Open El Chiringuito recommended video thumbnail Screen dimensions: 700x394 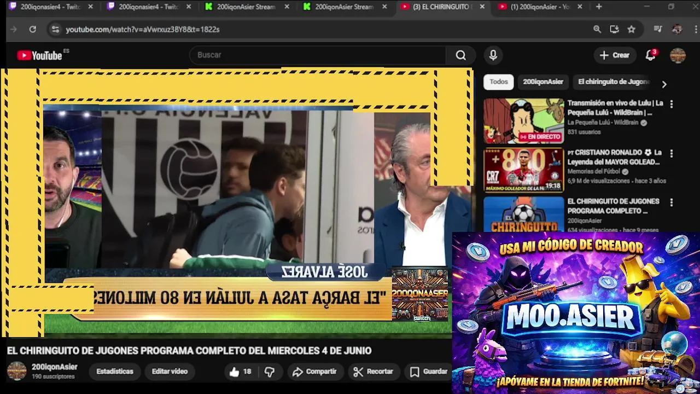coord(523,215)
